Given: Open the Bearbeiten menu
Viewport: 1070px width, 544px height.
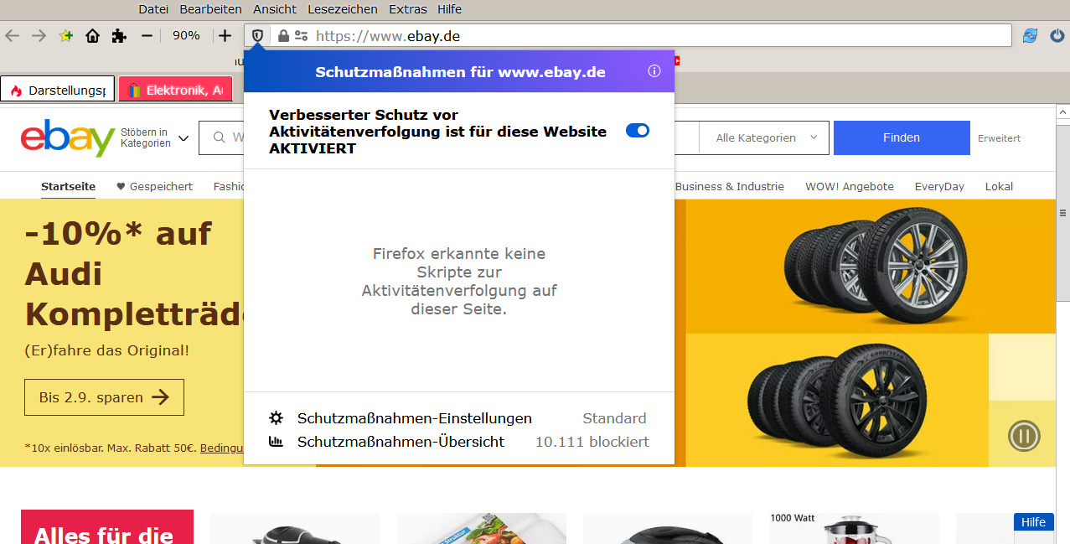Looking at the screenshot, I should 210,9.
